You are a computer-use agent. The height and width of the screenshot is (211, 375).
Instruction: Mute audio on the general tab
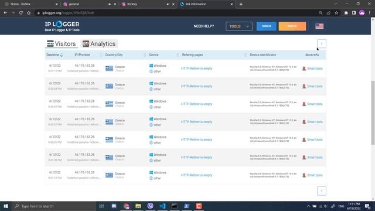point(110,4)
